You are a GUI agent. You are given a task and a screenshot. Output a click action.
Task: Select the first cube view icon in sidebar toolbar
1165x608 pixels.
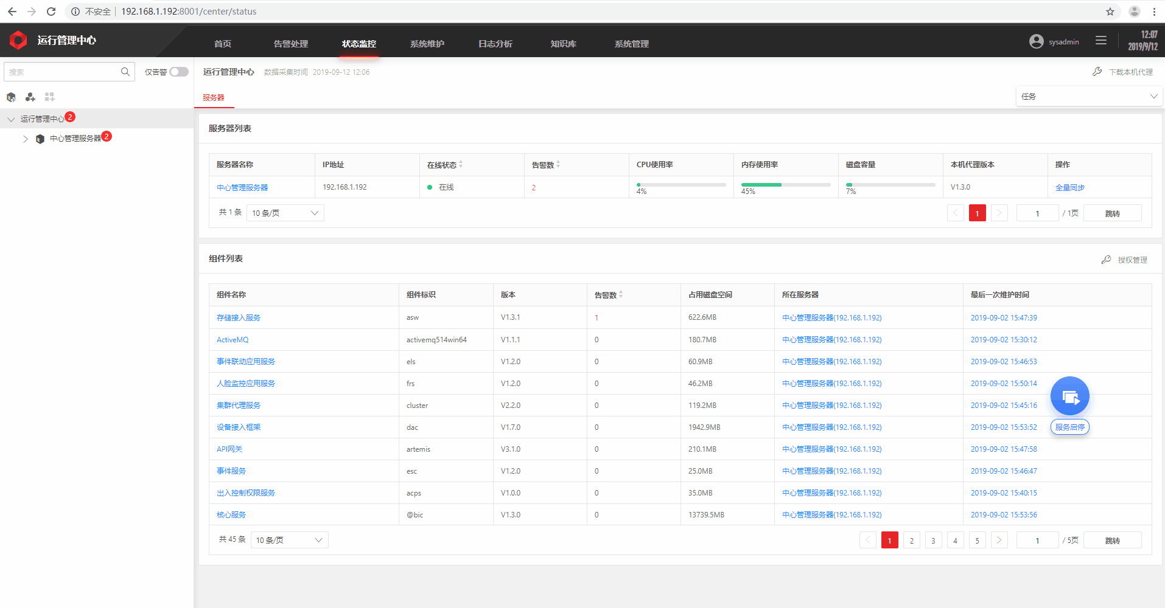11,97
